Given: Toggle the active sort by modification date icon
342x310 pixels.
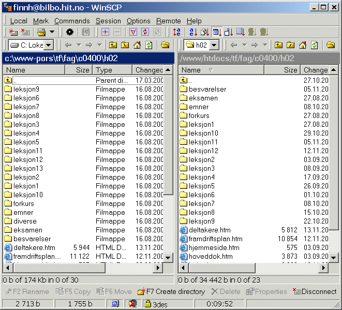Looking at the screenshot, I should (x=217, y=32).
